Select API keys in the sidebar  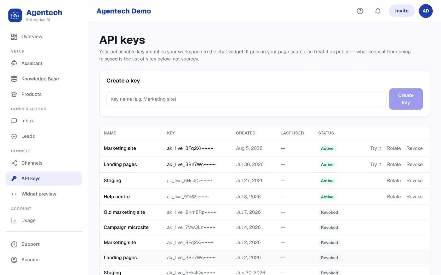tap(44, 179)
